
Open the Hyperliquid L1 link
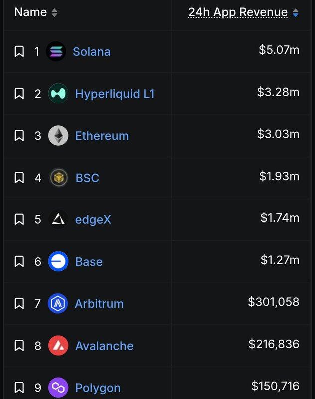click(x=115, y=94)
